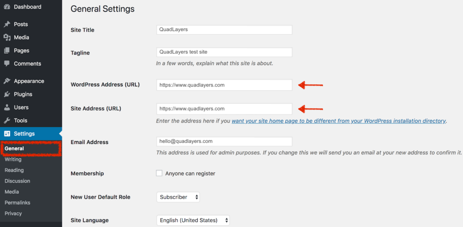Click the Pages icon in sidebar
This screenshot has width=463, height=227.
pyautogui.click(x=7, y=50)
